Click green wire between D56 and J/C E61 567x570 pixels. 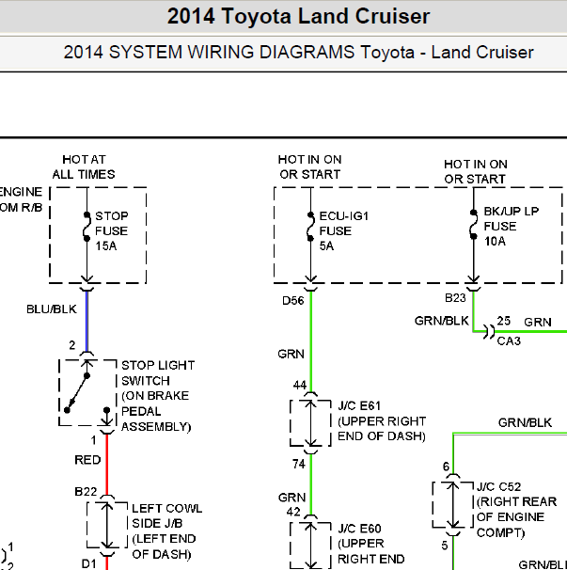coord(310,341)
